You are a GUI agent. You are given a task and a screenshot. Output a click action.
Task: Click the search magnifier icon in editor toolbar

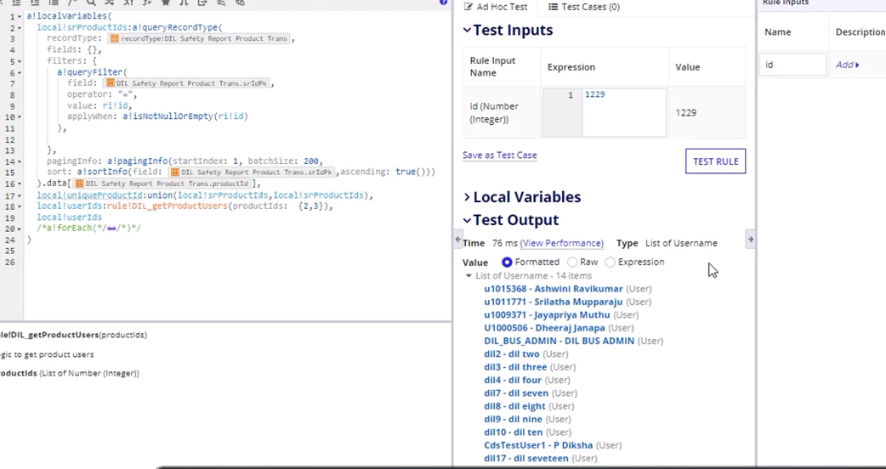91,3
